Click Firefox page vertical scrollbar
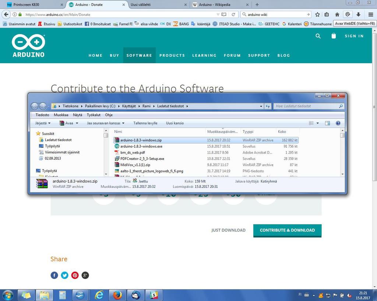The width and height of the screenshot is (377, 301). (x=374, y=107)
